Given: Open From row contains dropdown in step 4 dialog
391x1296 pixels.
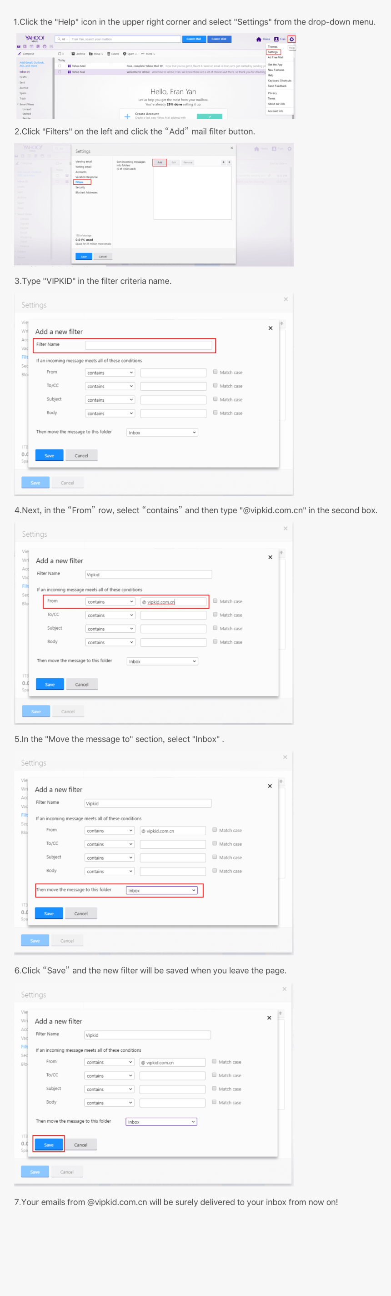Looking at the screenshot, I should pyautogui.click(x=110, y=602).
